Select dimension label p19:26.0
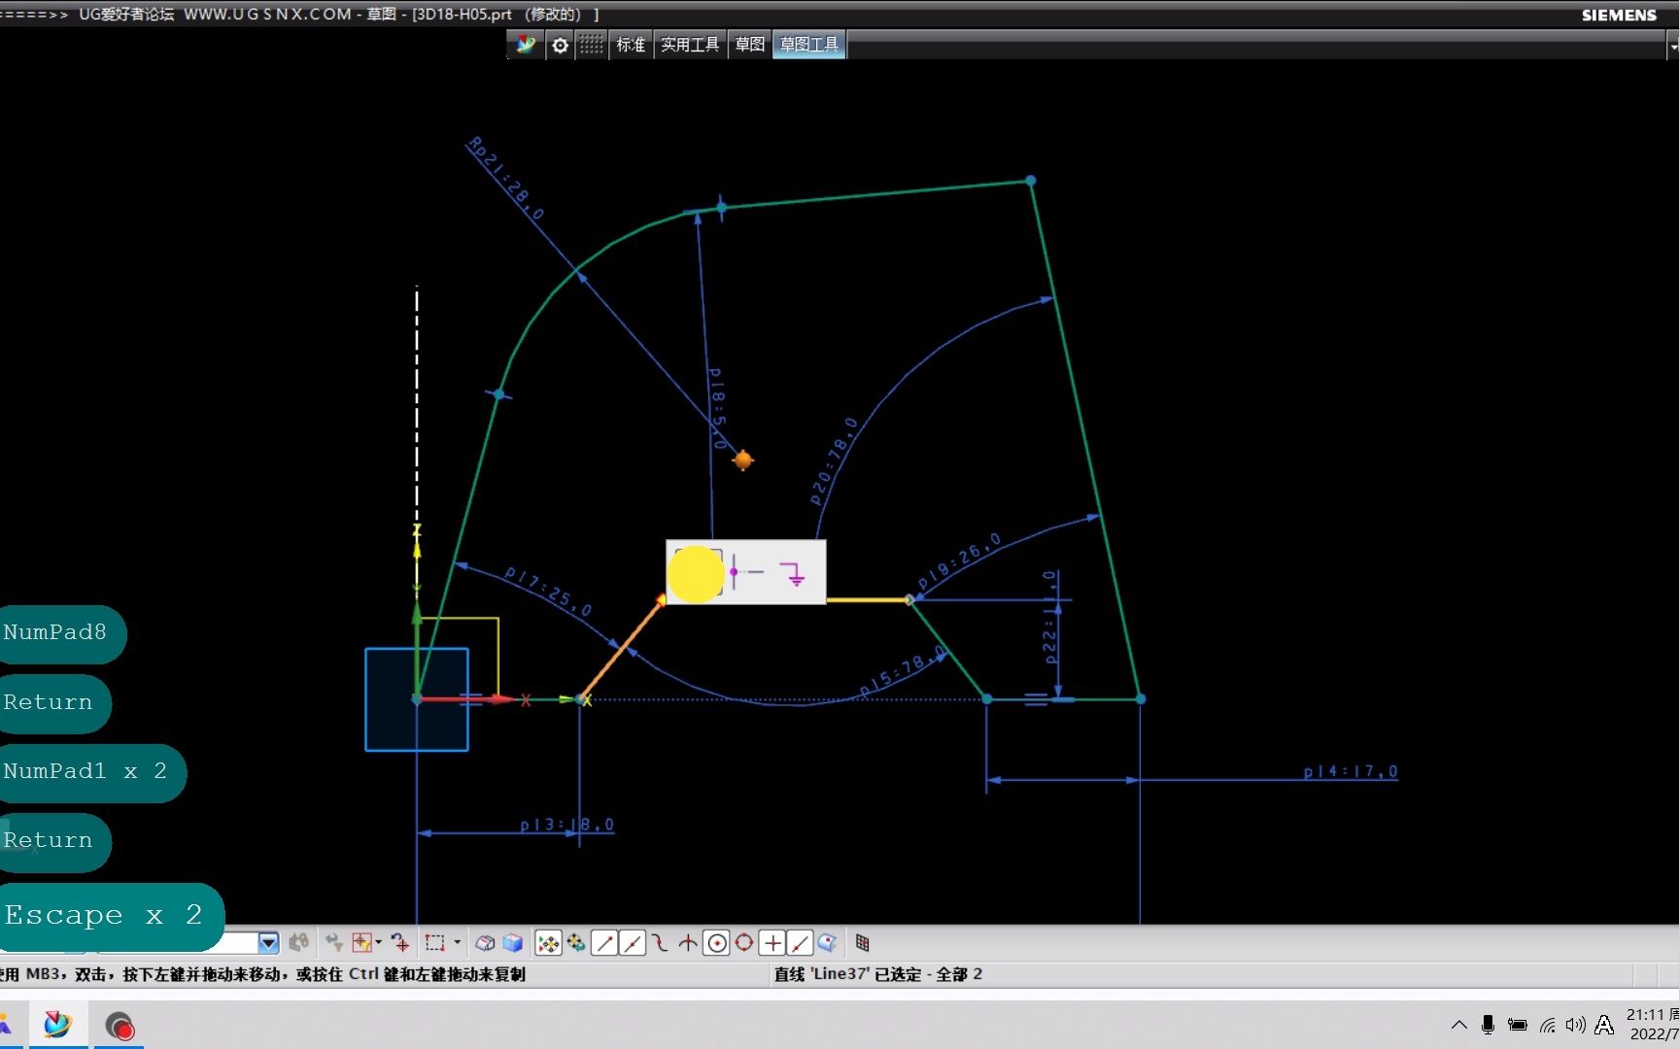This screenshot has width=1679, height=1049. [959, 560]
